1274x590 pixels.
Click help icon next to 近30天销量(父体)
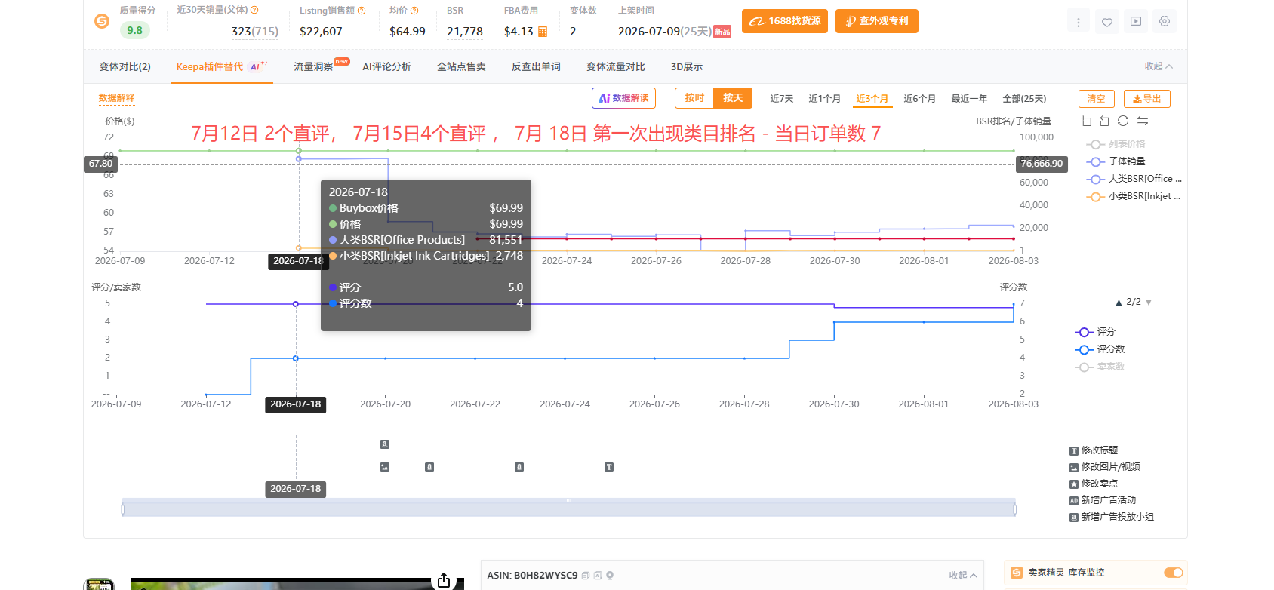254,10
